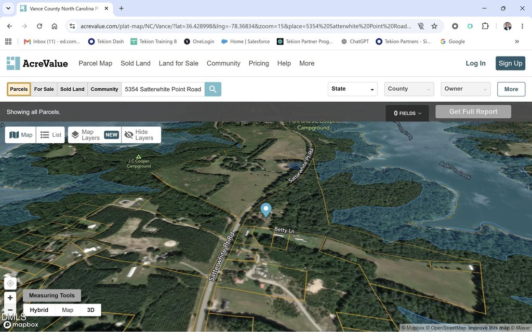
Task: Click the AcreValue logo
Action: click(x=37, y=63)
